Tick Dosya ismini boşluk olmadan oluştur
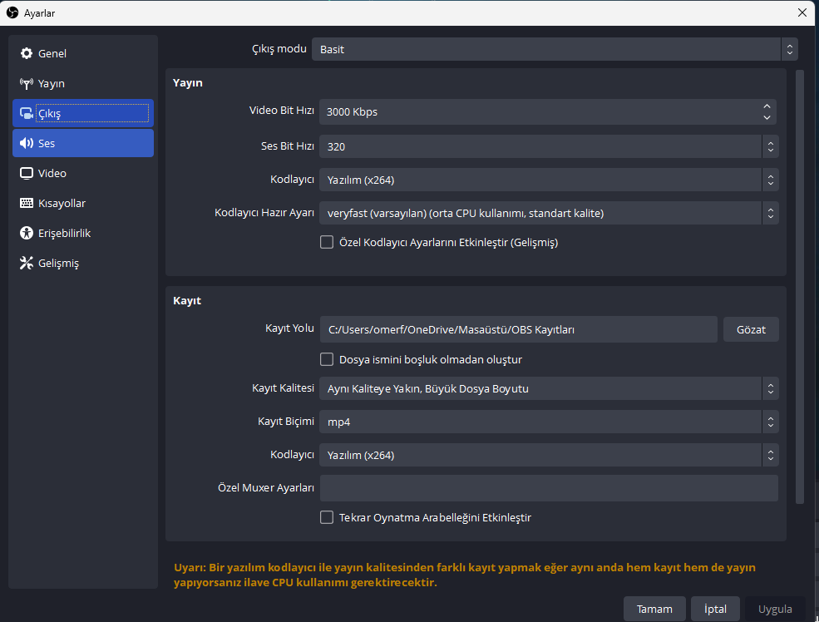Screen dimensions: 819x622 pyautogui.click(x=327, y=359)
